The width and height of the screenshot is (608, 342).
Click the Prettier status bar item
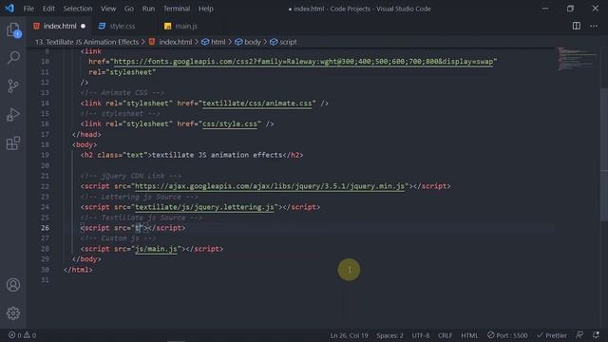(552, 335)
